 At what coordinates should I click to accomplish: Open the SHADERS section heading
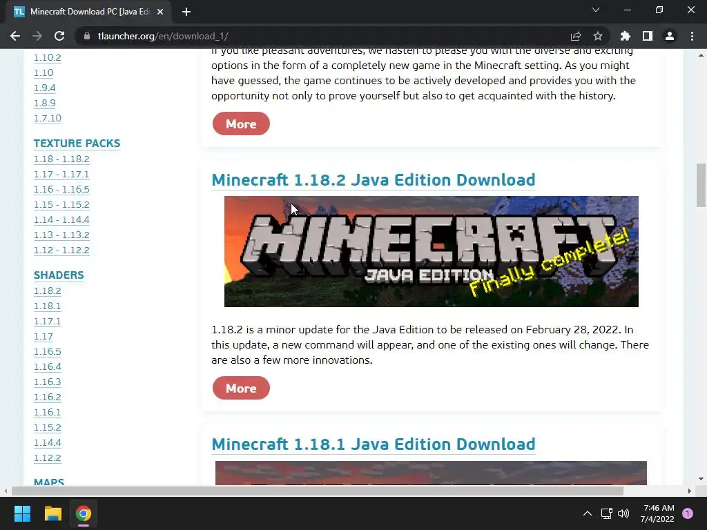click(x=59, y=275)
